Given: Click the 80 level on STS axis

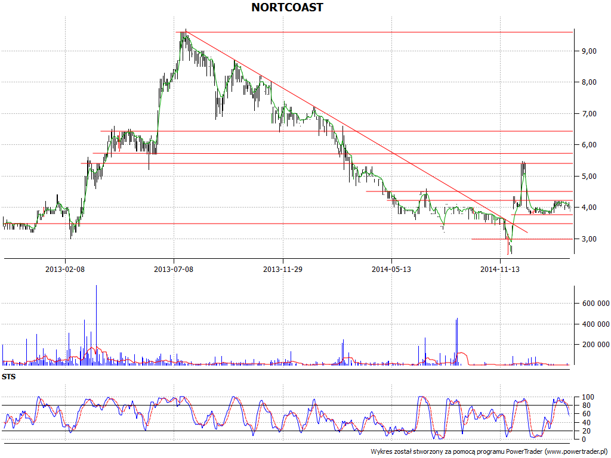Looking at the screenshot, I should [x=586, y=406].
